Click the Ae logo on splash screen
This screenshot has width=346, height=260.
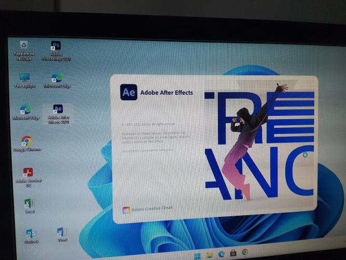tap(129, 92)
